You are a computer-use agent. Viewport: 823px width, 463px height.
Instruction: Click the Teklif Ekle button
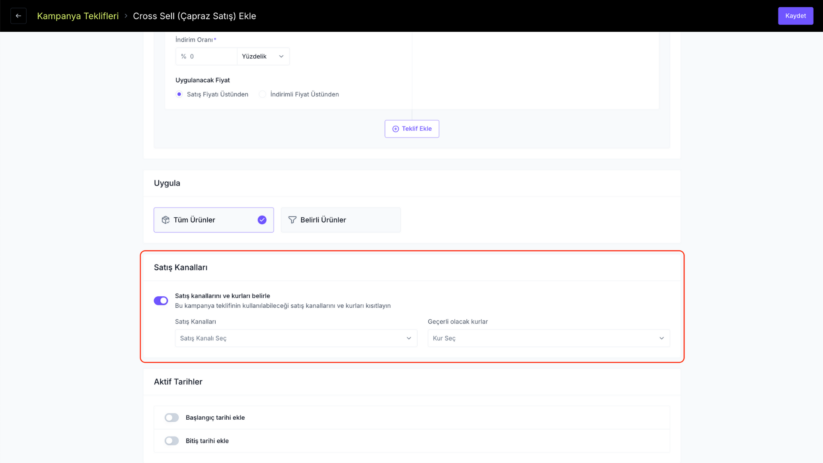pos(411,129)
